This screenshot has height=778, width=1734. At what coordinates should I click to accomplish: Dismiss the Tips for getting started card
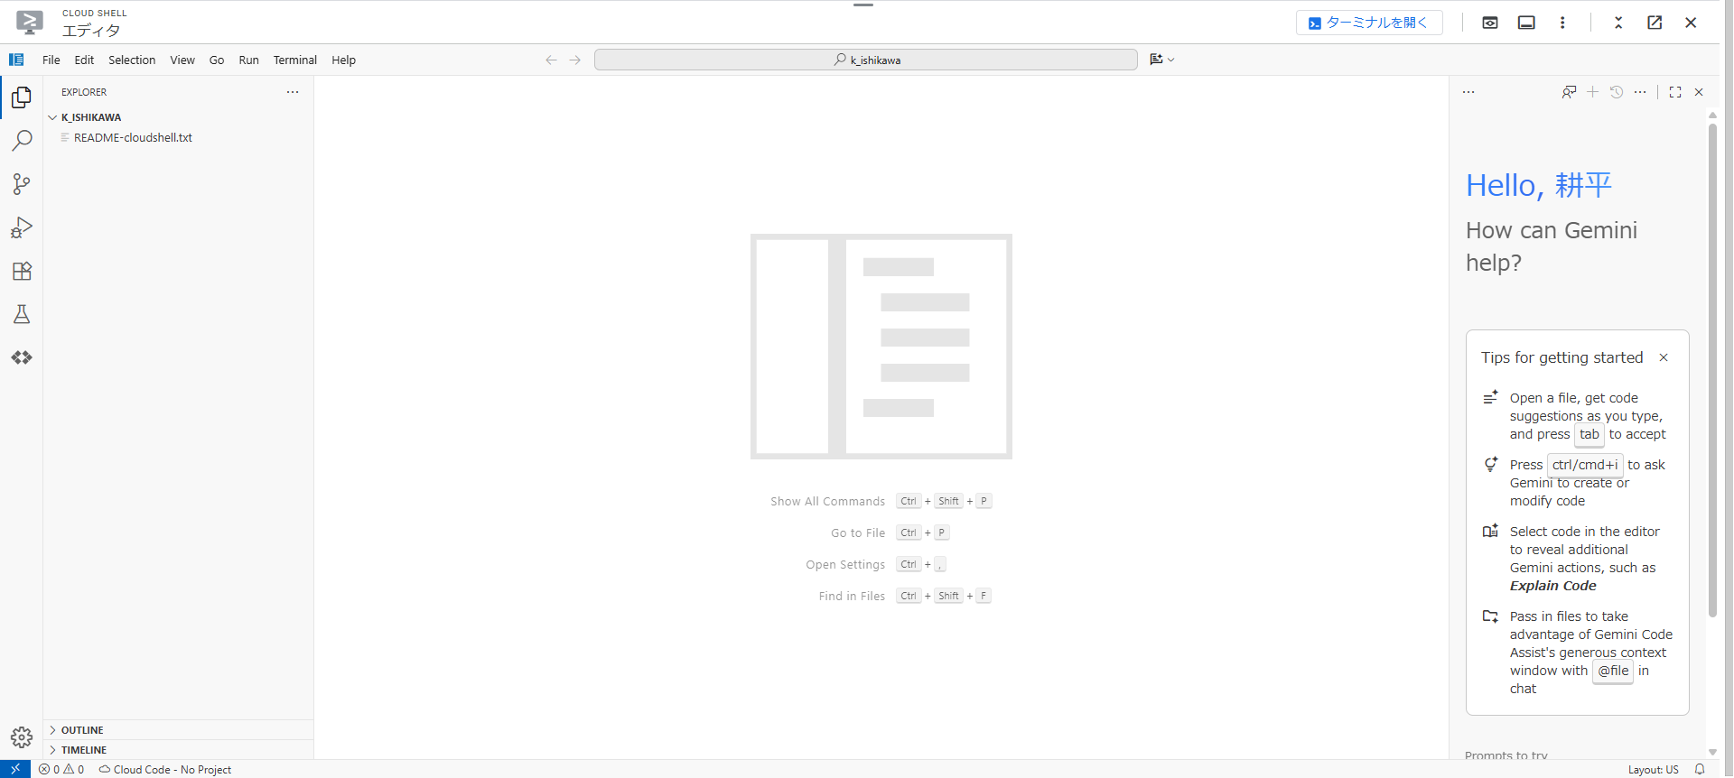[1664, 357]
